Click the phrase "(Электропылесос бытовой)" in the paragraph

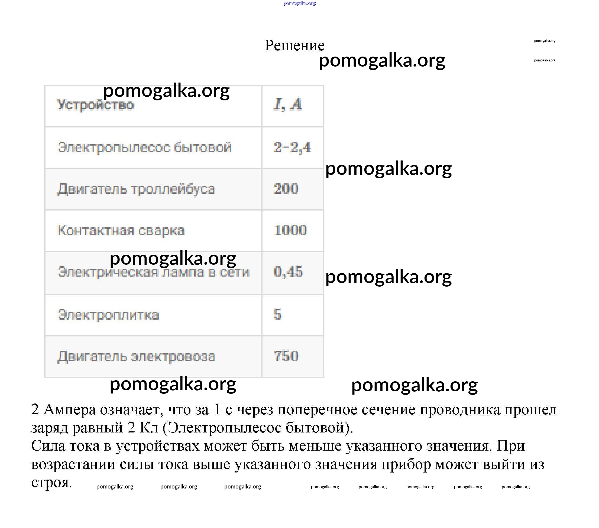pyautogui.click(x=257, y=428)
